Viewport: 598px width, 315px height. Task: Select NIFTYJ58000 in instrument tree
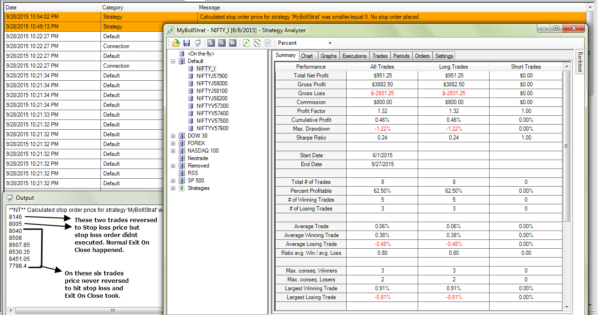click(x=212, y=84)
